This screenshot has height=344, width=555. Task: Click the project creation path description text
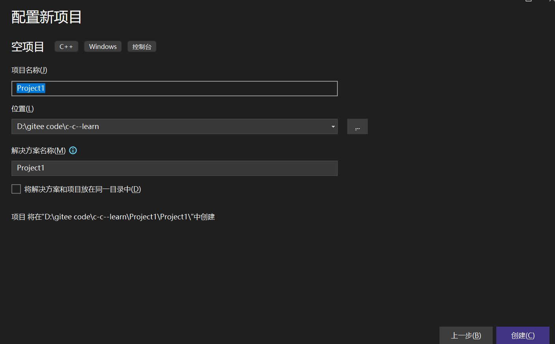pyautogui.click(x=114, y=216)
